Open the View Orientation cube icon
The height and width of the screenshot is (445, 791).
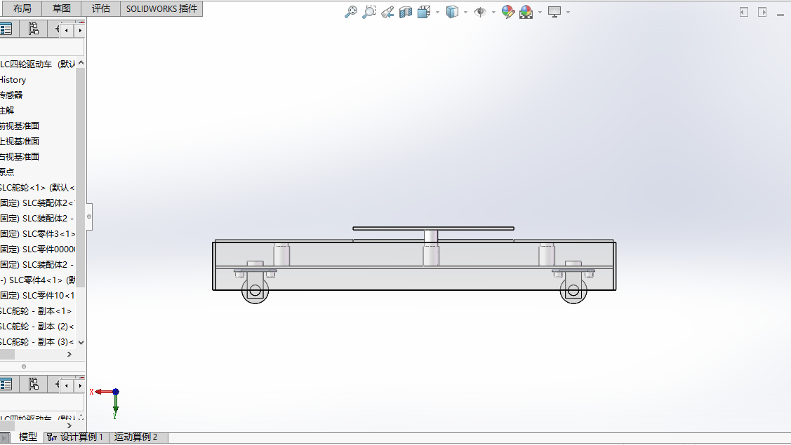[x=424, y=12]
